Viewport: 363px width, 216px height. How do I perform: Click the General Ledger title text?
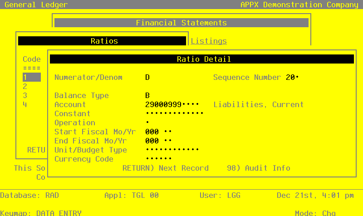(36, 5)
